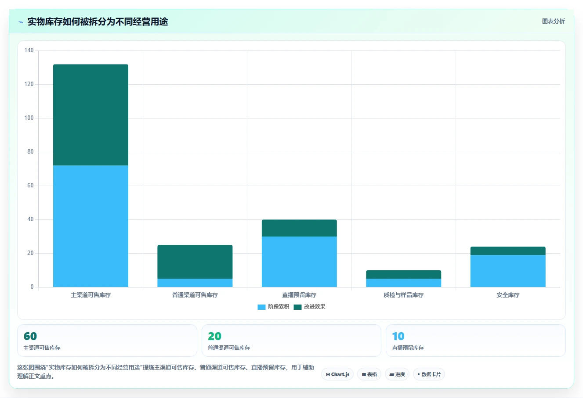Select the 进度 tag chip
The width and height of the screenshot is (583, 398).
pos(397,374)
